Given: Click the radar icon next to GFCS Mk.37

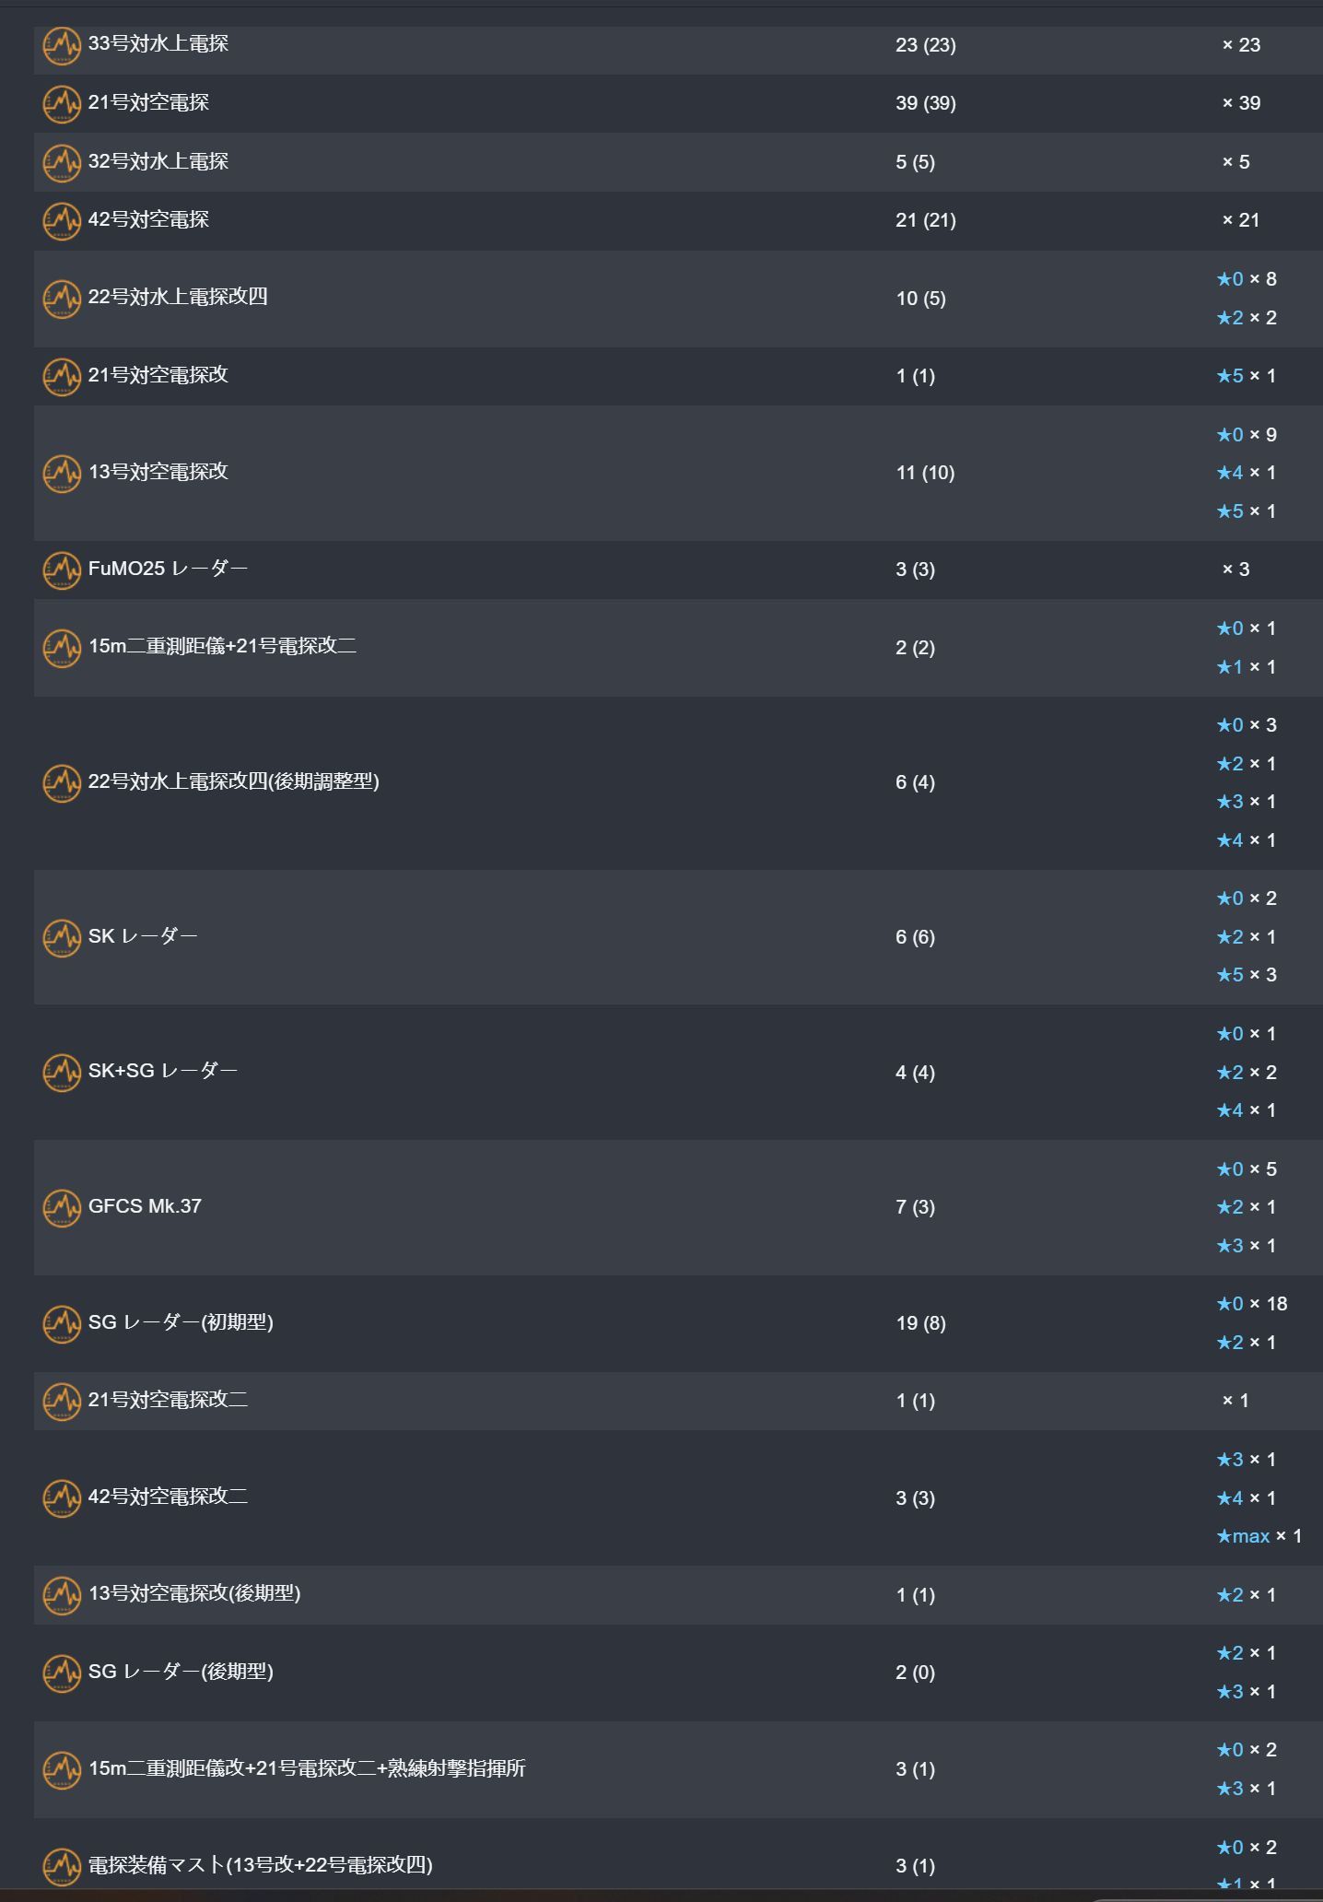Looking at the screenshot, I should [x=62, y=1208].
